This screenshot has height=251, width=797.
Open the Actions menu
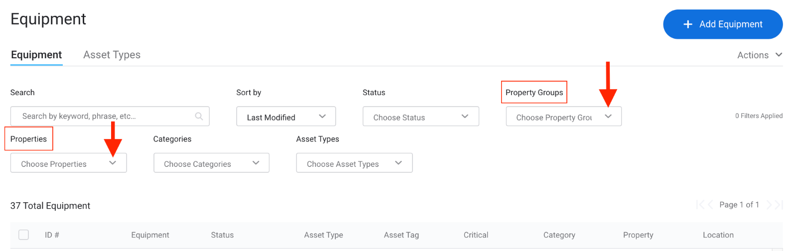tap(759, 55)
